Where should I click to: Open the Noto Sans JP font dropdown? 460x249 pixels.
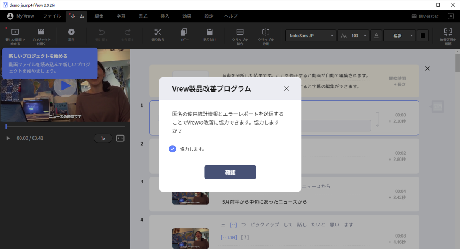pyautogui.click(x=310, y=35)
